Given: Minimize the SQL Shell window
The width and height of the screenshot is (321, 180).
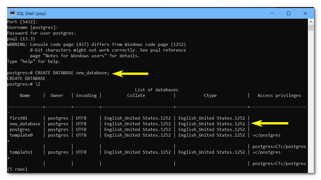Looking at the screenshot, I should pyautogui.click(x=272, y=13).
